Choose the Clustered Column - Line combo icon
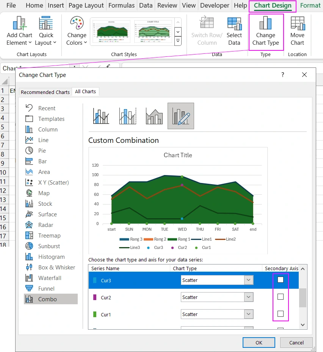Viewport: 323px width, 352px height. [101, 116]
